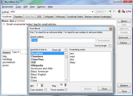The width and height of the screenshot is (133, 96).
Task: Click the Search button
Action: (x=100, y=11)
